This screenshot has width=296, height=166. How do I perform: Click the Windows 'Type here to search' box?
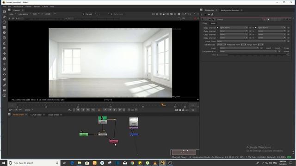tap(34, 163)
